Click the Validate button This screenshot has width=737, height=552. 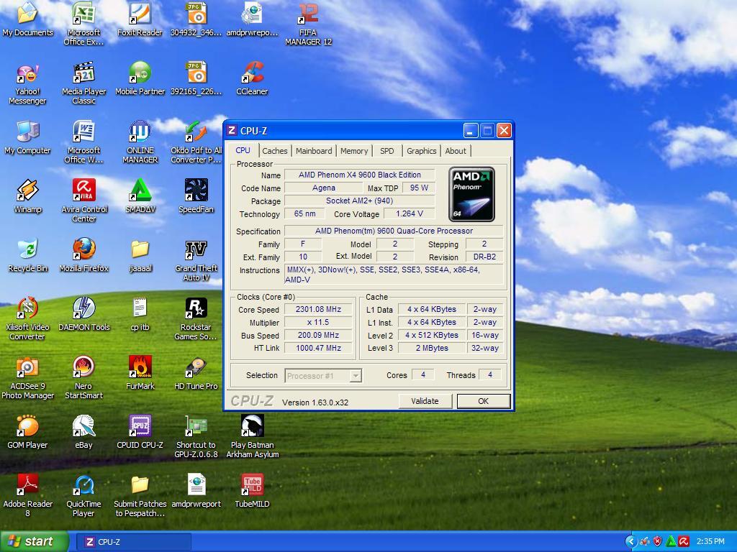coord(425,401)
